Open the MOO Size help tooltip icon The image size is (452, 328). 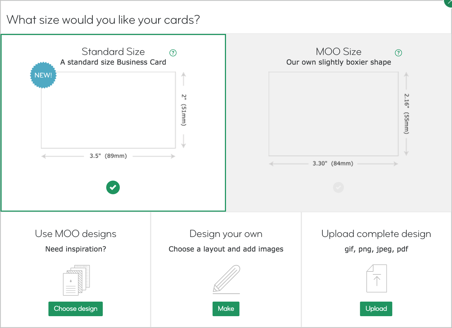pos(398,53)
